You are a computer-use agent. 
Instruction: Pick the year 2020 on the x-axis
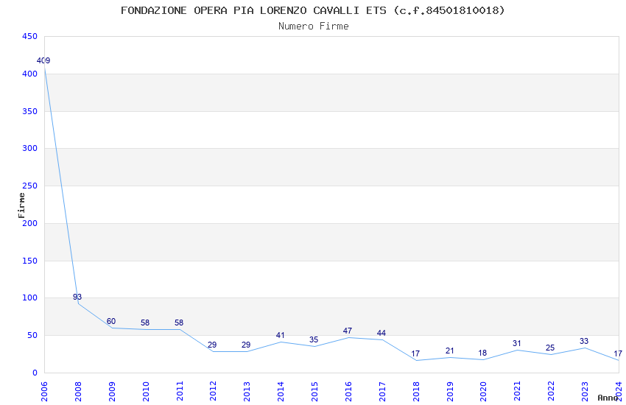483,391
